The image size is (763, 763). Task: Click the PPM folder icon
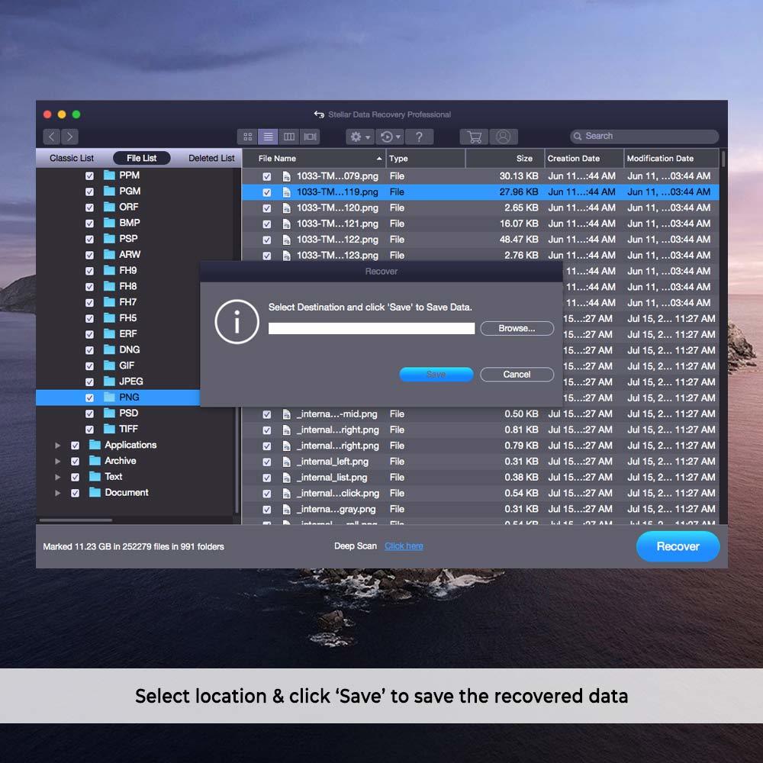[109, 175]
